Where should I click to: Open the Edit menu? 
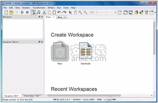pos(11,8)
